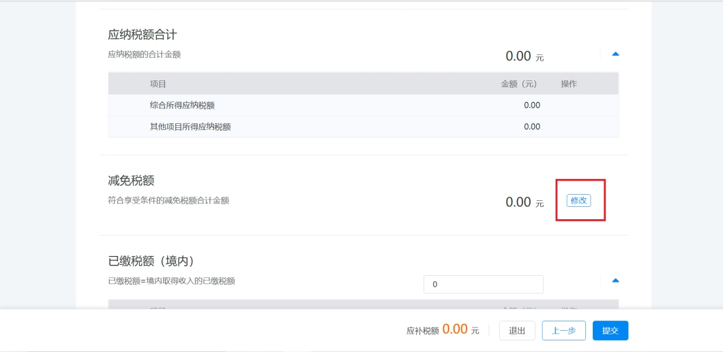
Task: Click the 减免税额 section heading
Action: coord(130,180)
